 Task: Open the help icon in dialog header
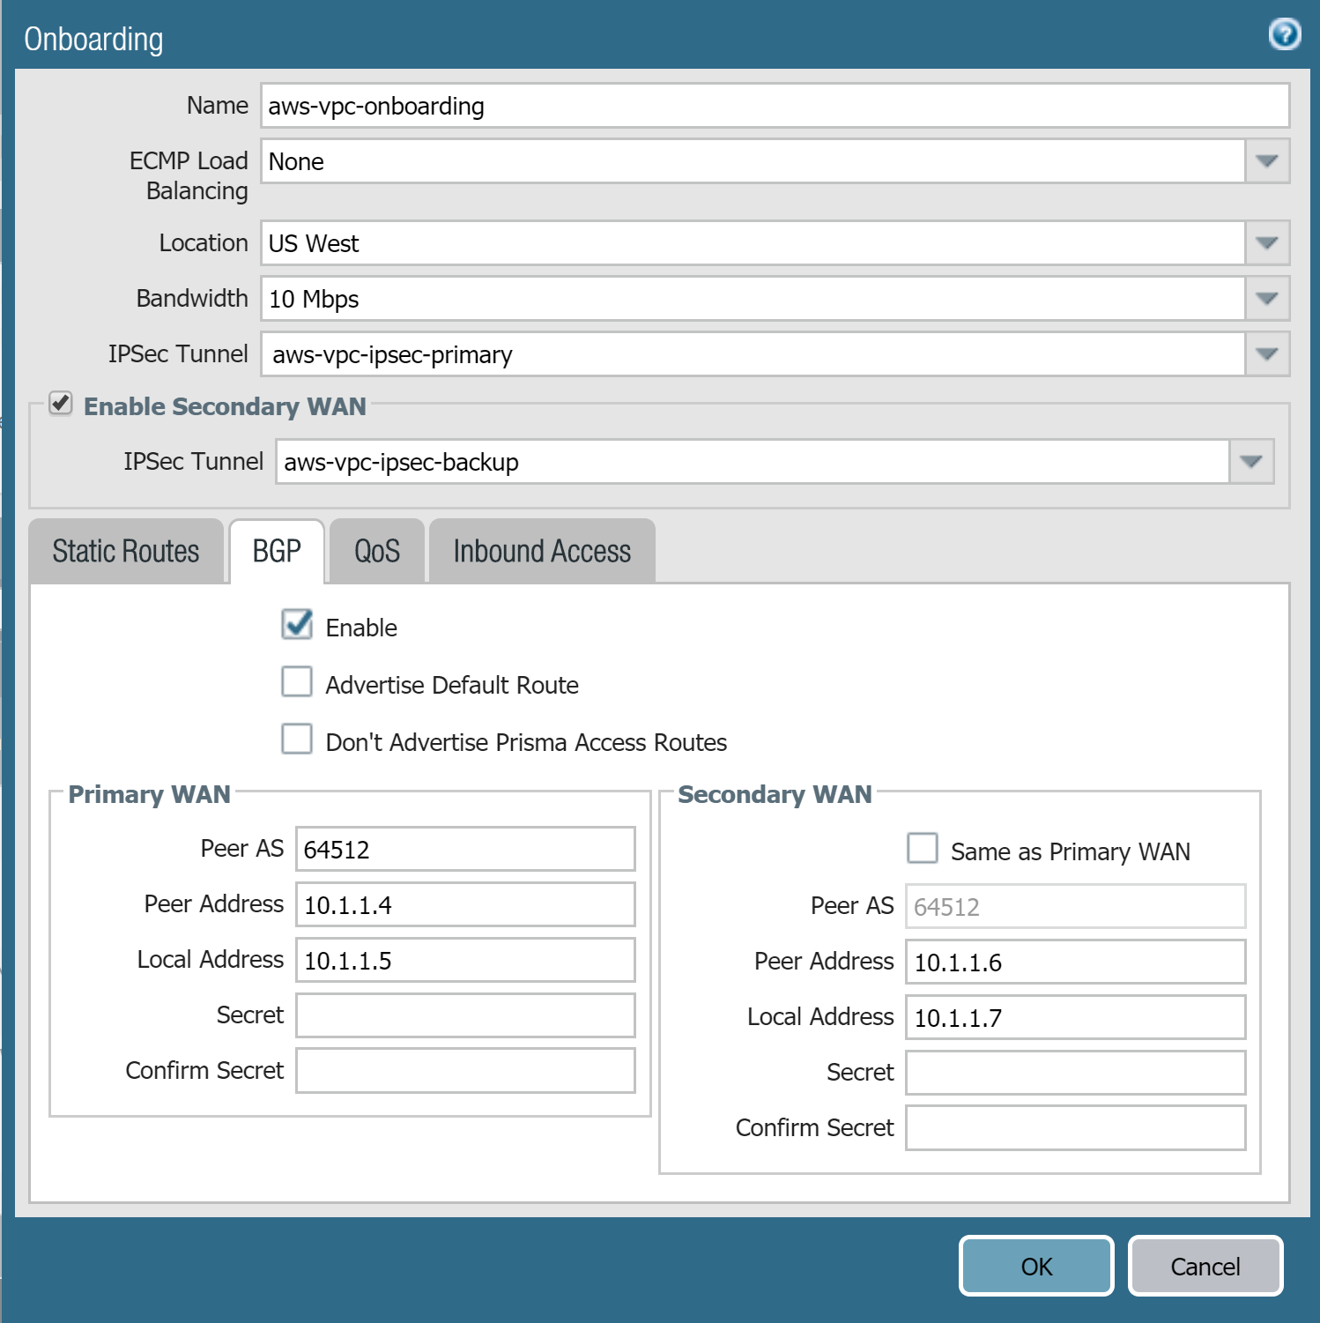(1284, 34)
